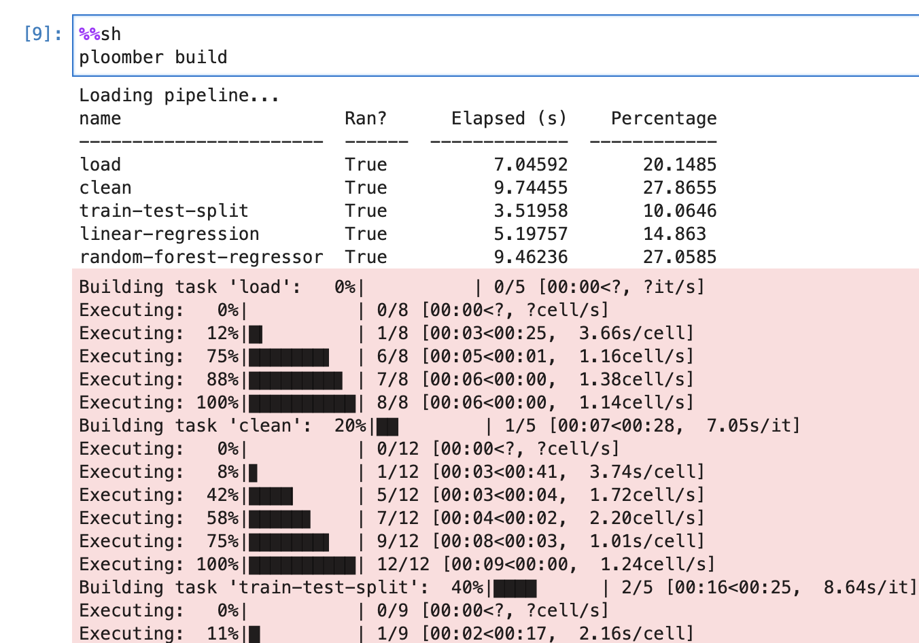Screen dimensions: 919x643
Task: Click the 100% progress bar at 12/12
Action: pyautogui.click(x=302, y=564)
